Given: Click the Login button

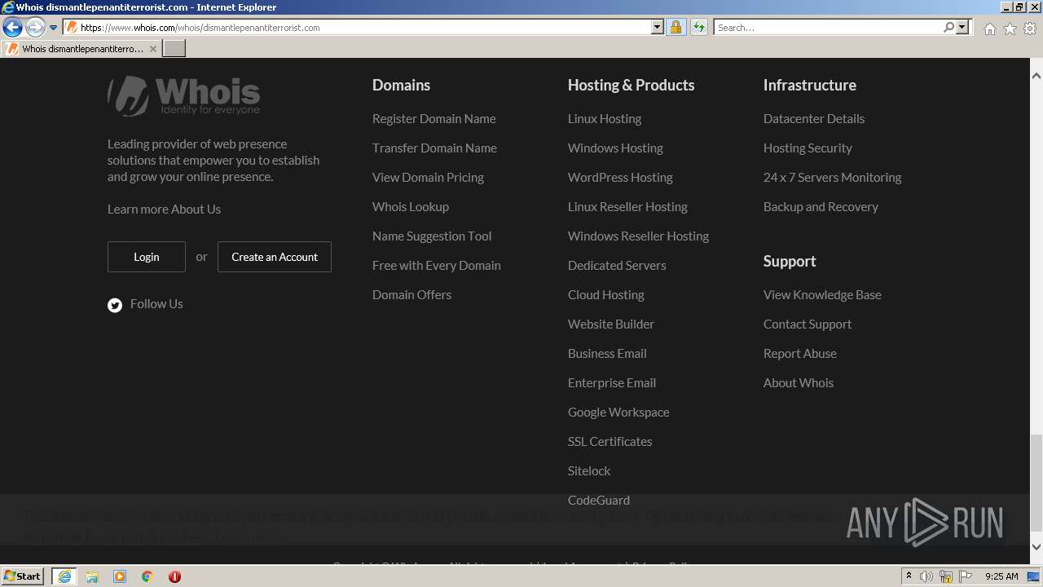Looking at the screenshot, I should tap(147, 257).
